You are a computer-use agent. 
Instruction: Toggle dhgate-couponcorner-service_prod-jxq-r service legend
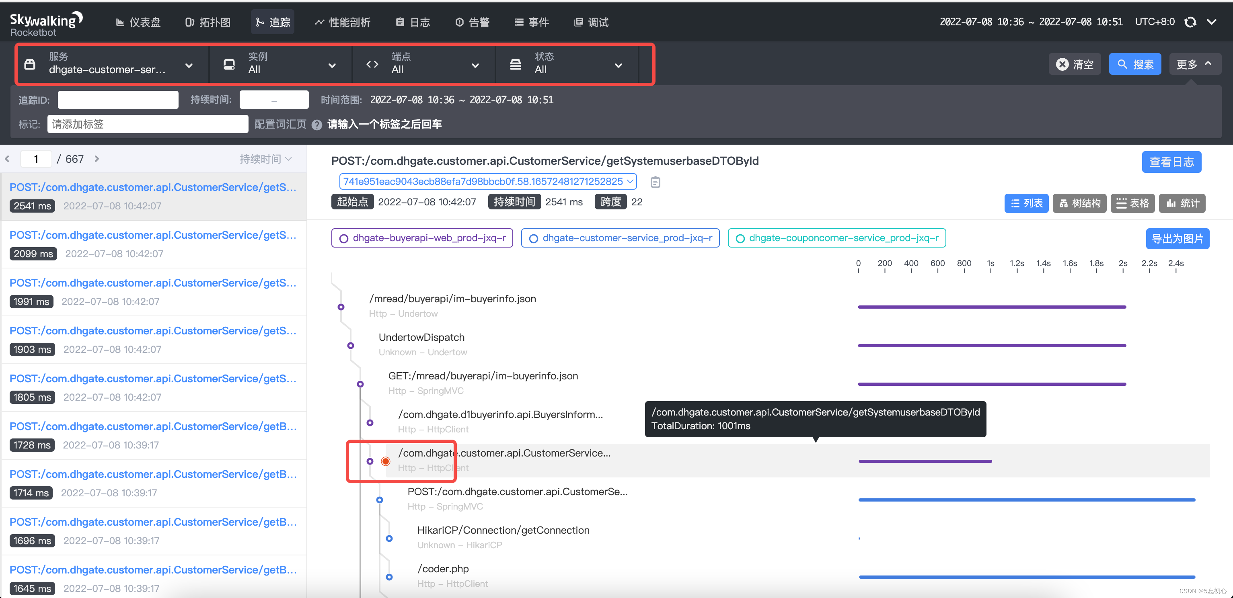click(836, 238)
